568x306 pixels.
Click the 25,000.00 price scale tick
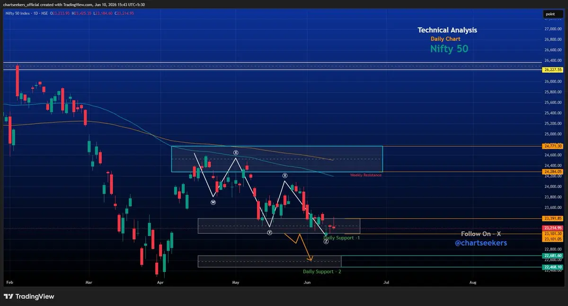(553, 134)
